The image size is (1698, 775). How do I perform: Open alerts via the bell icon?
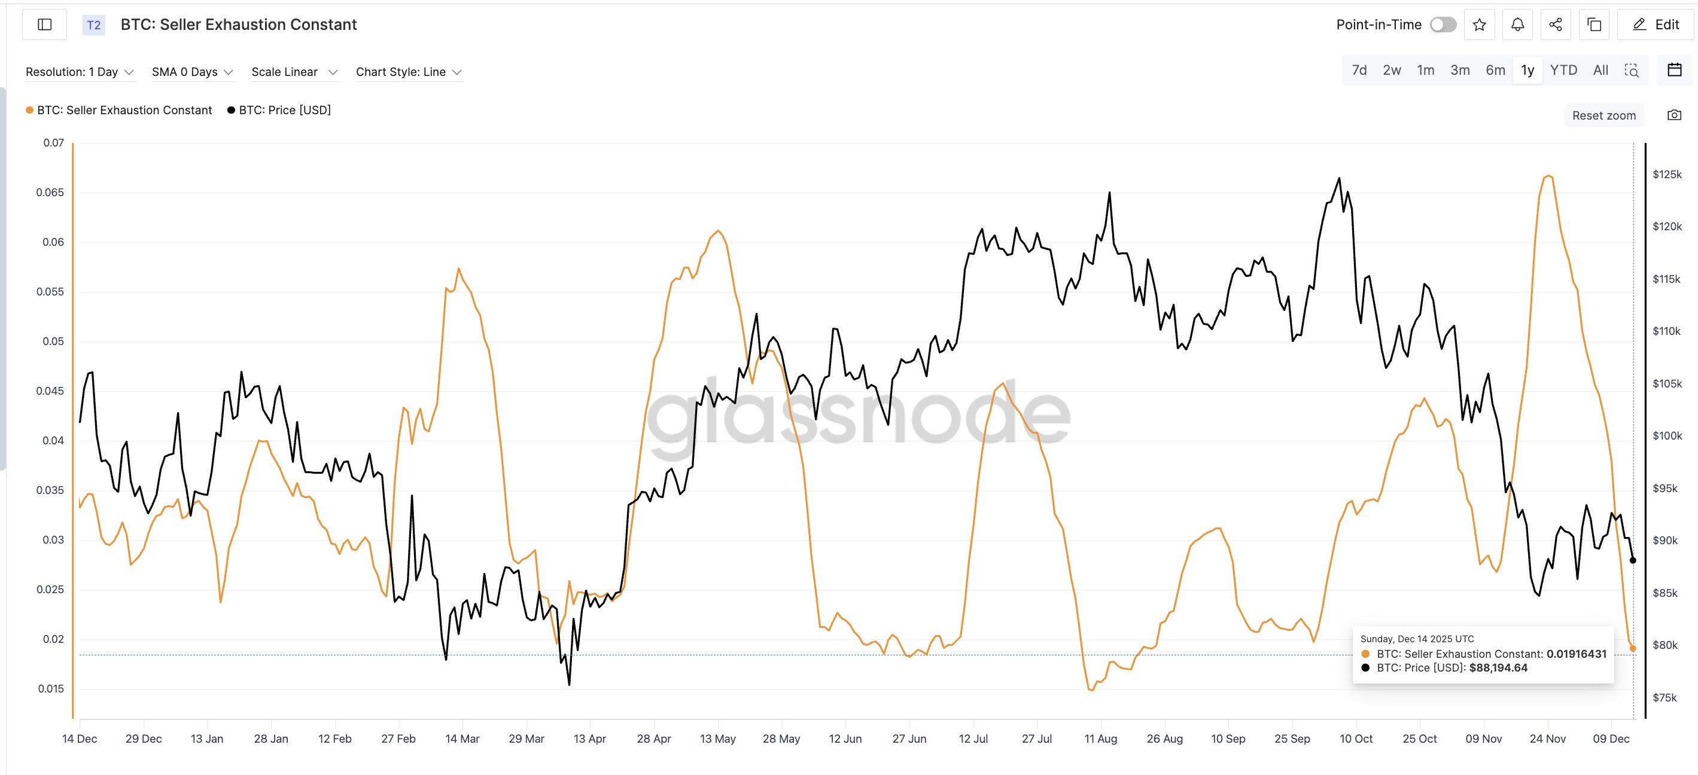(1517, 25)
